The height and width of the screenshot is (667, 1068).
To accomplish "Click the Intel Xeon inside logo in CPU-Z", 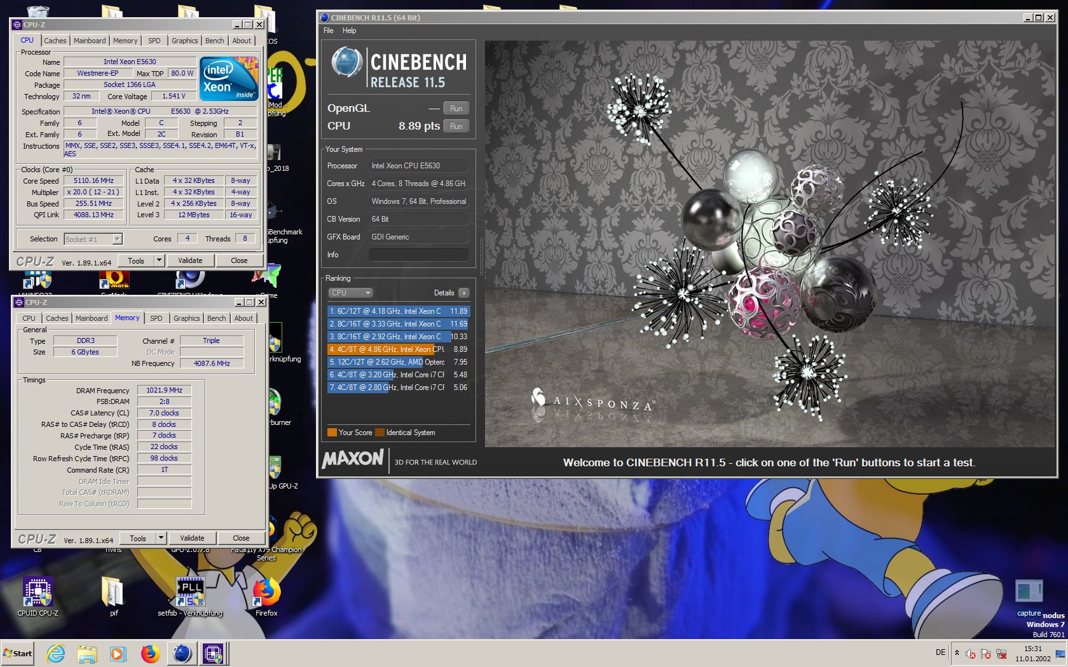I will click(229, 79).
